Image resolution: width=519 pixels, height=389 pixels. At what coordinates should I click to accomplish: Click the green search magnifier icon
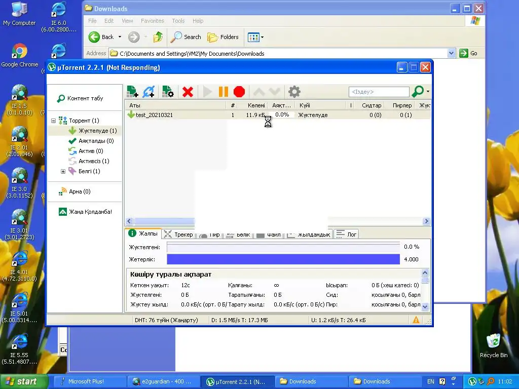(418, 91)
